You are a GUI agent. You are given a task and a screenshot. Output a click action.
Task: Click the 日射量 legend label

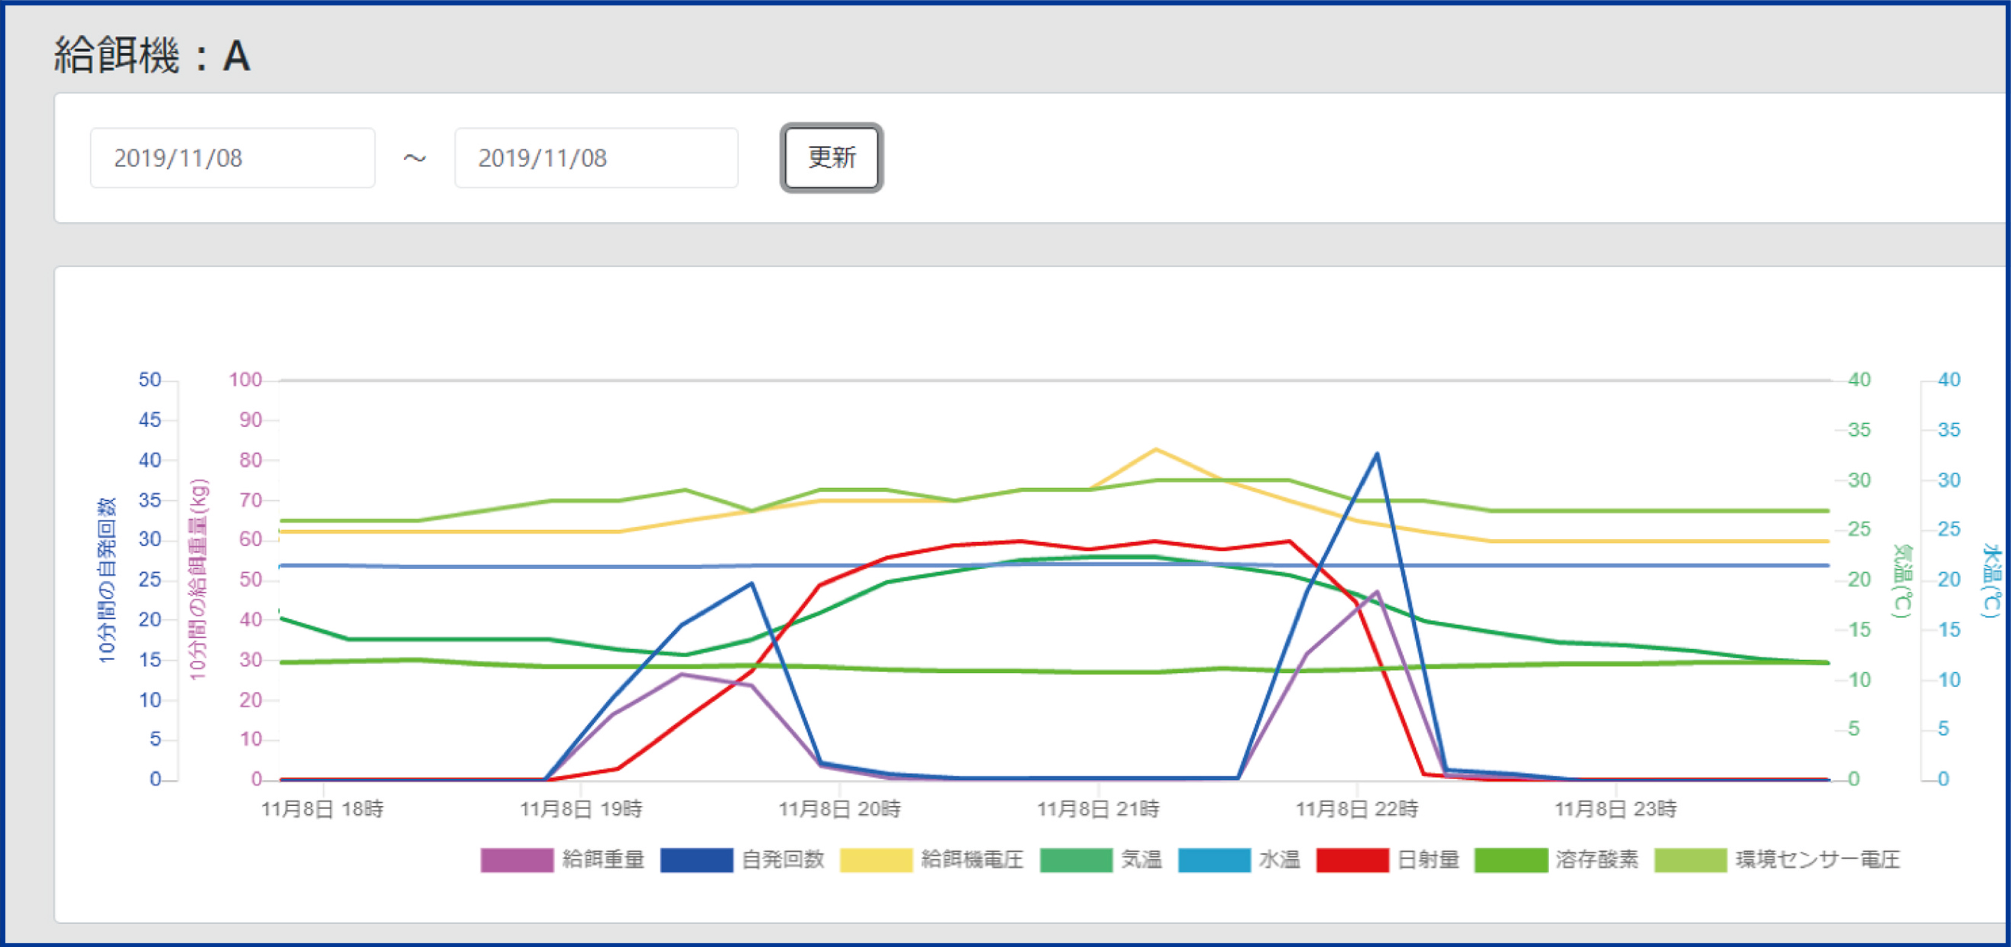pyautogui.click(x=1428, y=859)
